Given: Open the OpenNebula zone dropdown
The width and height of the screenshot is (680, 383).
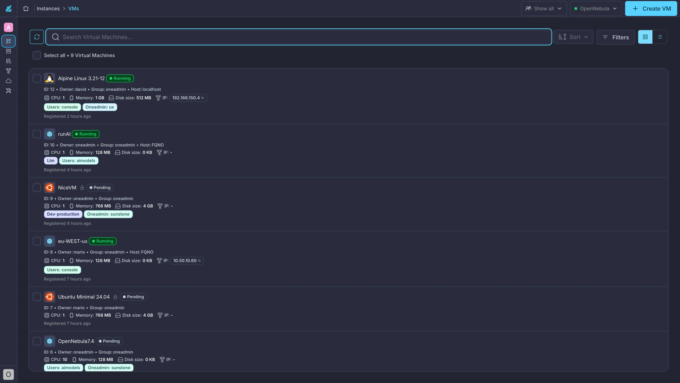Looking at the screenshot, I should [596, 9].
